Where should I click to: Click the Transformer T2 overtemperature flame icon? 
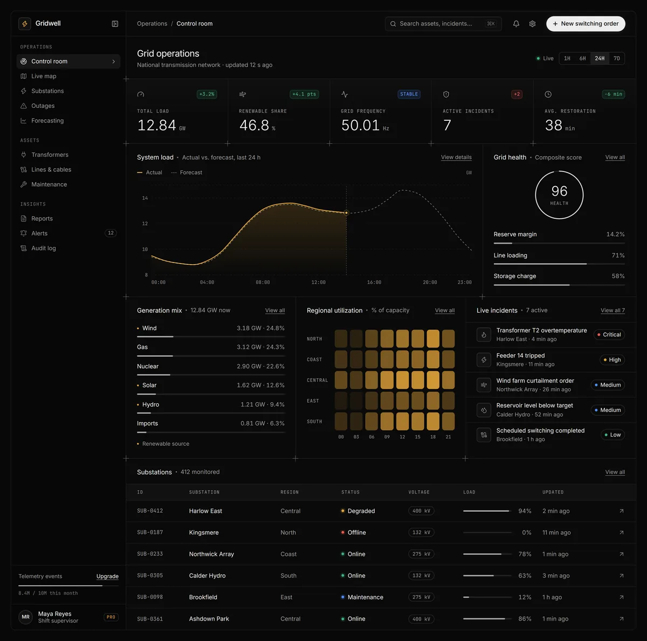(484, 335)
